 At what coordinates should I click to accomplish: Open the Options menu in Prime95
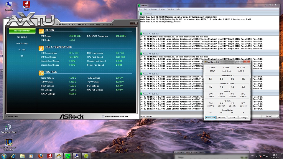click(x=162, y=9)
